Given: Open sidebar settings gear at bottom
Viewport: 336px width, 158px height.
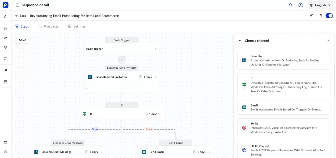Looking at the screenshot, I should [5, 152].
